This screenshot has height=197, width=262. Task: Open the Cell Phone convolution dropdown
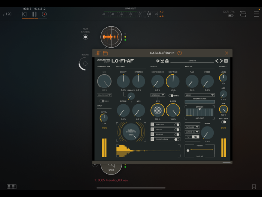tap(104, 95)
